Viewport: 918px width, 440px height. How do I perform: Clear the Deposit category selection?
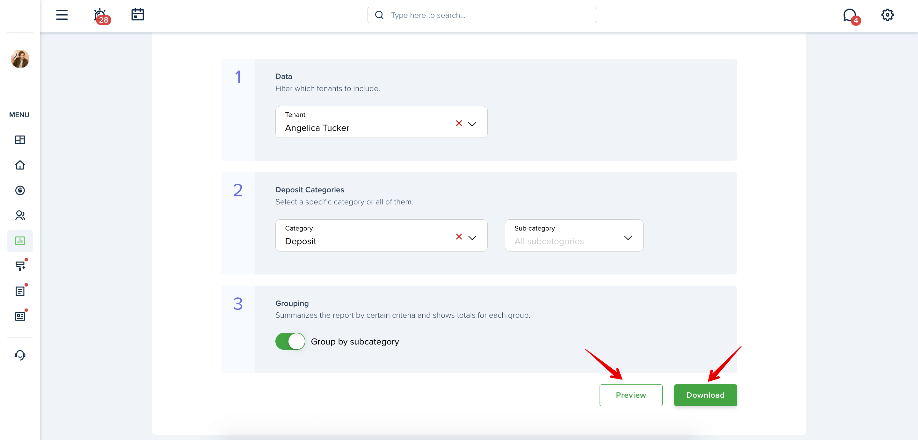click(x=459, y=237)
